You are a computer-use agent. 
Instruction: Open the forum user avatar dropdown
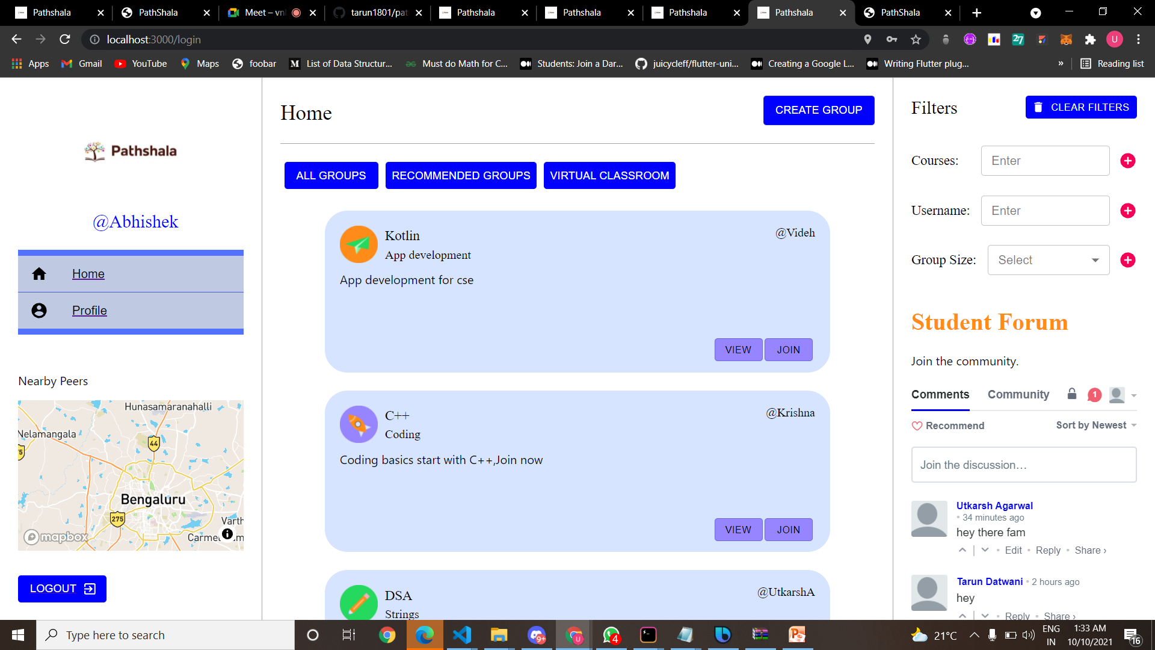(x=1122, y=395)
